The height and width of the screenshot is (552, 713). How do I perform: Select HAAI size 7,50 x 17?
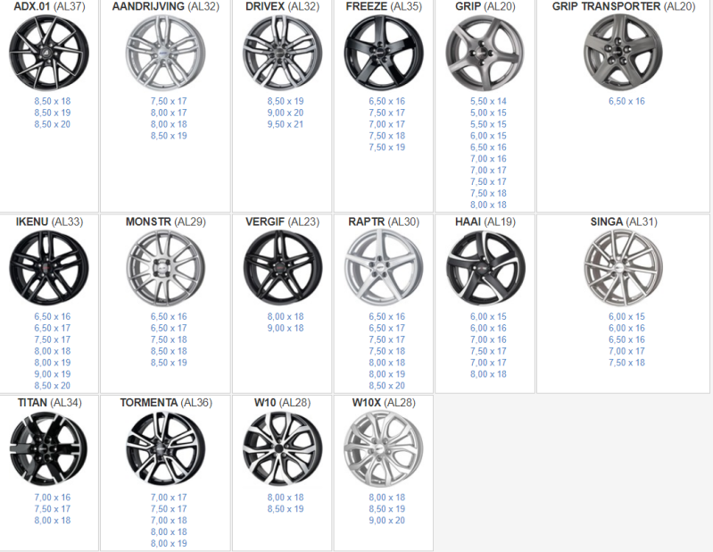click(x=488, y=351)
